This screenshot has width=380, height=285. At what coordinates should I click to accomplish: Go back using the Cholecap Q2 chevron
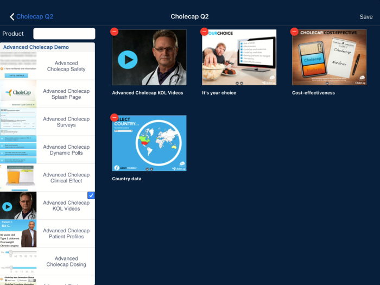pyautogui.click(x=31, y=17)
